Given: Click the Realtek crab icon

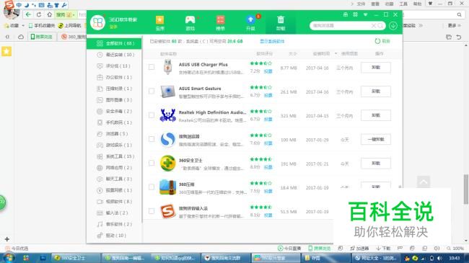Looking at the screenshot, I should point(167,115).
